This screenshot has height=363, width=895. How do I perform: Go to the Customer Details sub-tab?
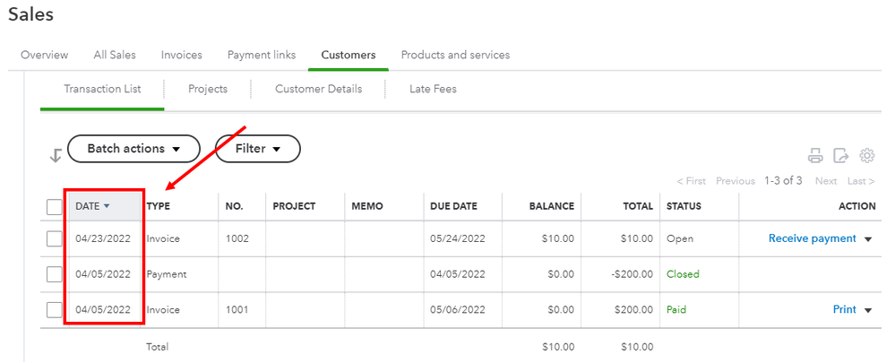(x=318, y=89)
